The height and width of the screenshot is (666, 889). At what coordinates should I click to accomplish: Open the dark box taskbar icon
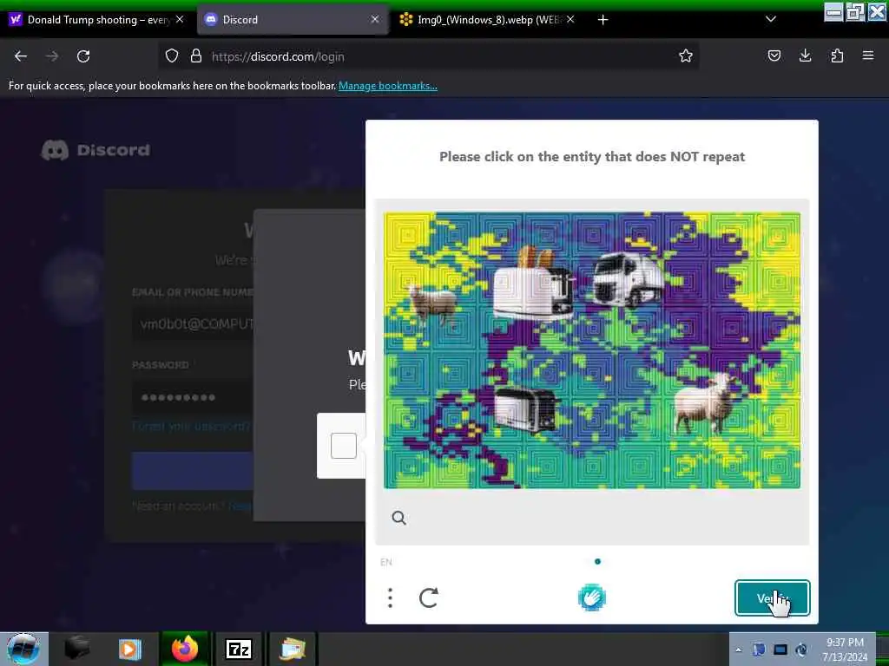[x=76, y=648]
